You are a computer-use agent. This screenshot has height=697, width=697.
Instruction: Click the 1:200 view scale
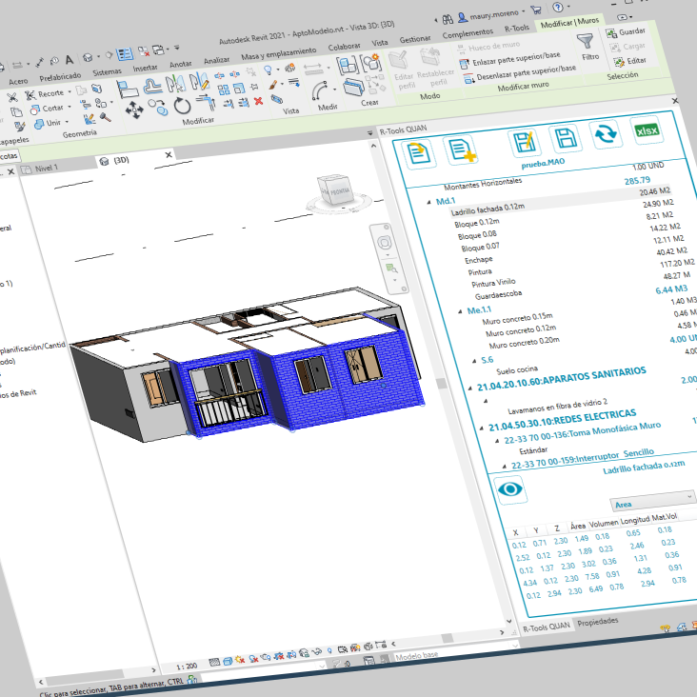click(x=187, y=667)
